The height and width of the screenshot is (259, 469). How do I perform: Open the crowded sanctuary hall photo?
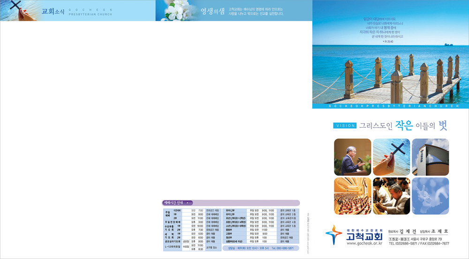click(x=352, y=196)
